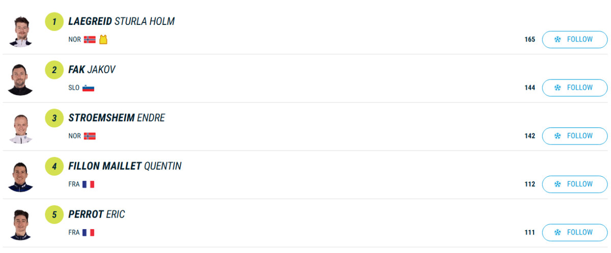Click France flag beside Perrot
This screenshot has height=253, width=611.
89,233
